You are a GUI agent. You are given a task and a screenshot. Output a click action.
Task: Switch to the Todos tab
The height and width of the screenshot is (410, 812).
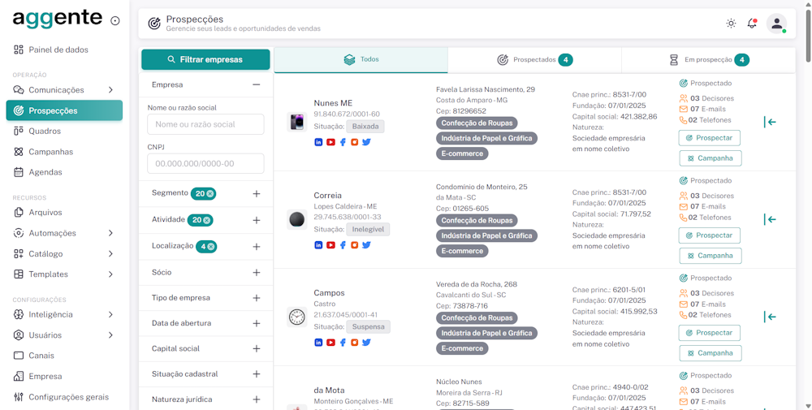(x=361, y=59)
